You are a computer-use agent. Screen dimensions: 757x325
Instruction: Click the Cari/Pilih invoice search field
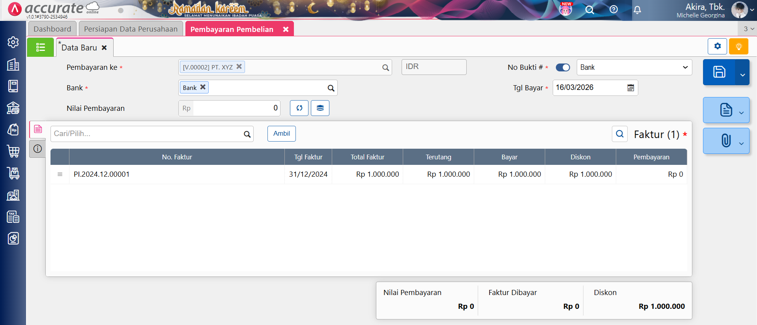pos(146,134)
